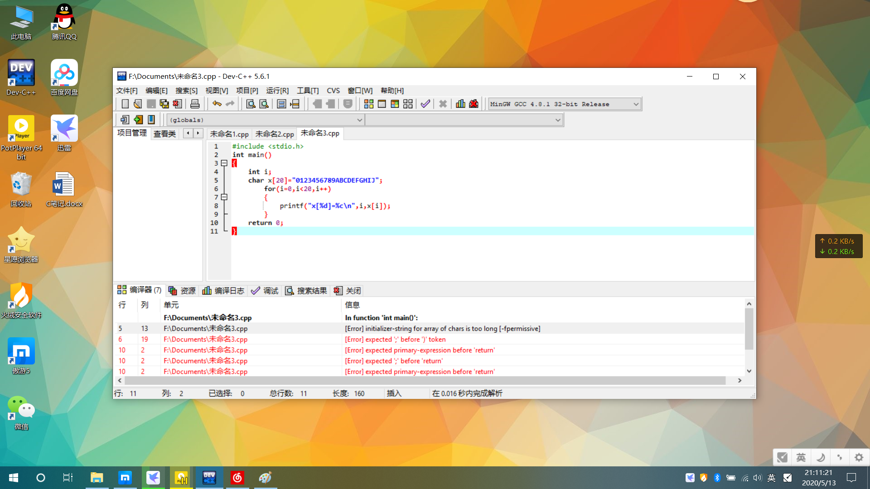The width and height of the screenshot is (870, 489).
Task: Click the File Explorer taskbar icon
Action: tap(97, 478)
